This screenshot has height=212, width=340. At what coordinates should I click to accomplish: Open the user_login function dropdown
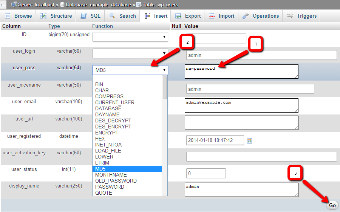point(130,53)
